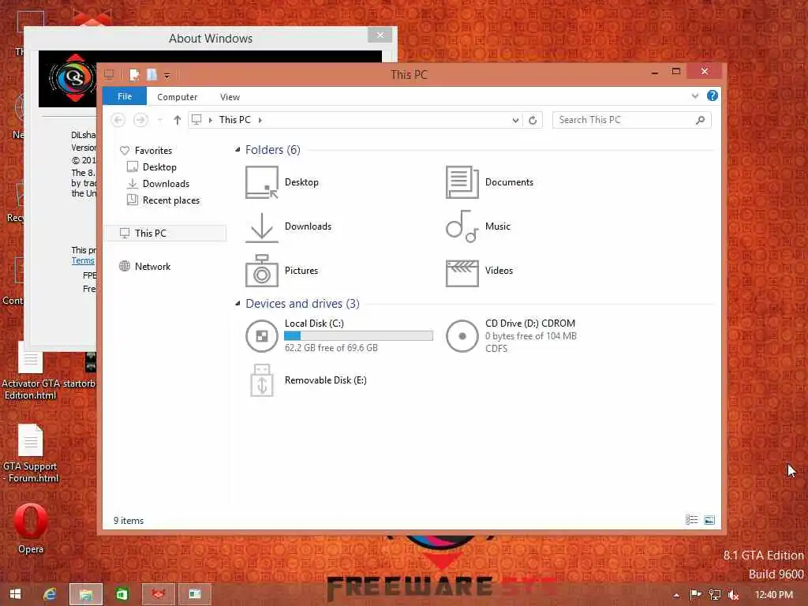
Task: Open the red icon taskbar app
Action: pyautogui.click(x=159, y=594)
